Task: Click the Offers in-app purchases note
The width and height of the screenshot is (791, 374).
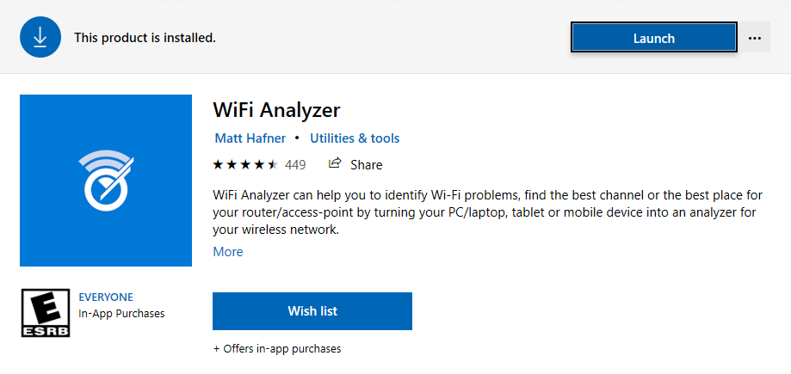Action: 277,348
